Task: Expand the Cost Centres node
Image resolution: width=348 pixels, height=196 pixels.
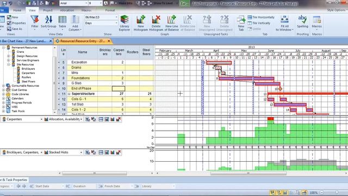Action: [x=3, y=90]
